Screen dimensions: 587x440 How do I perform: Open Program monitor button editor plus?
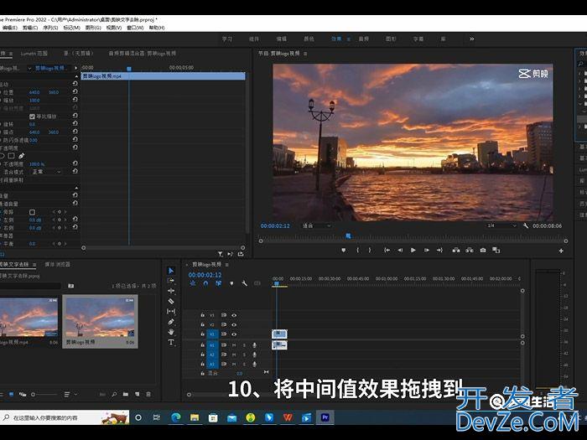tap(561, 251)
